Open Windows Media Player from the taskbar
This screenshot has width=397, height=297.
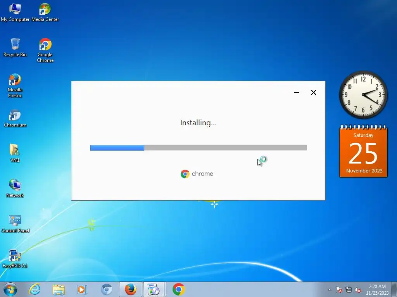click(x=82, y=289)
